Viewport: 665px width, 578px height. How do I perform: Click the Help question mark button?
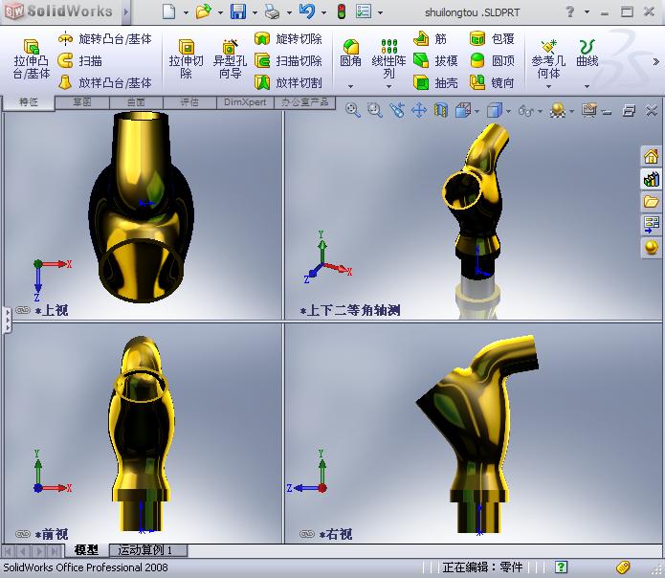pyautogui.click(x=570, y=11)
